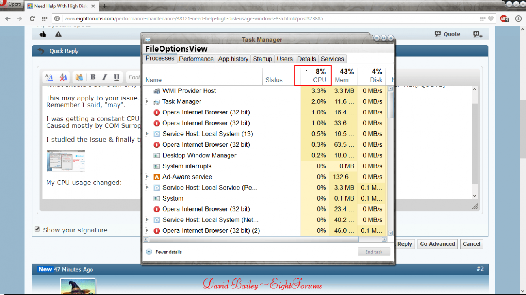Open the File menu in Task Manager
Viewport: 526px width, 295px height.
[152, 49]
